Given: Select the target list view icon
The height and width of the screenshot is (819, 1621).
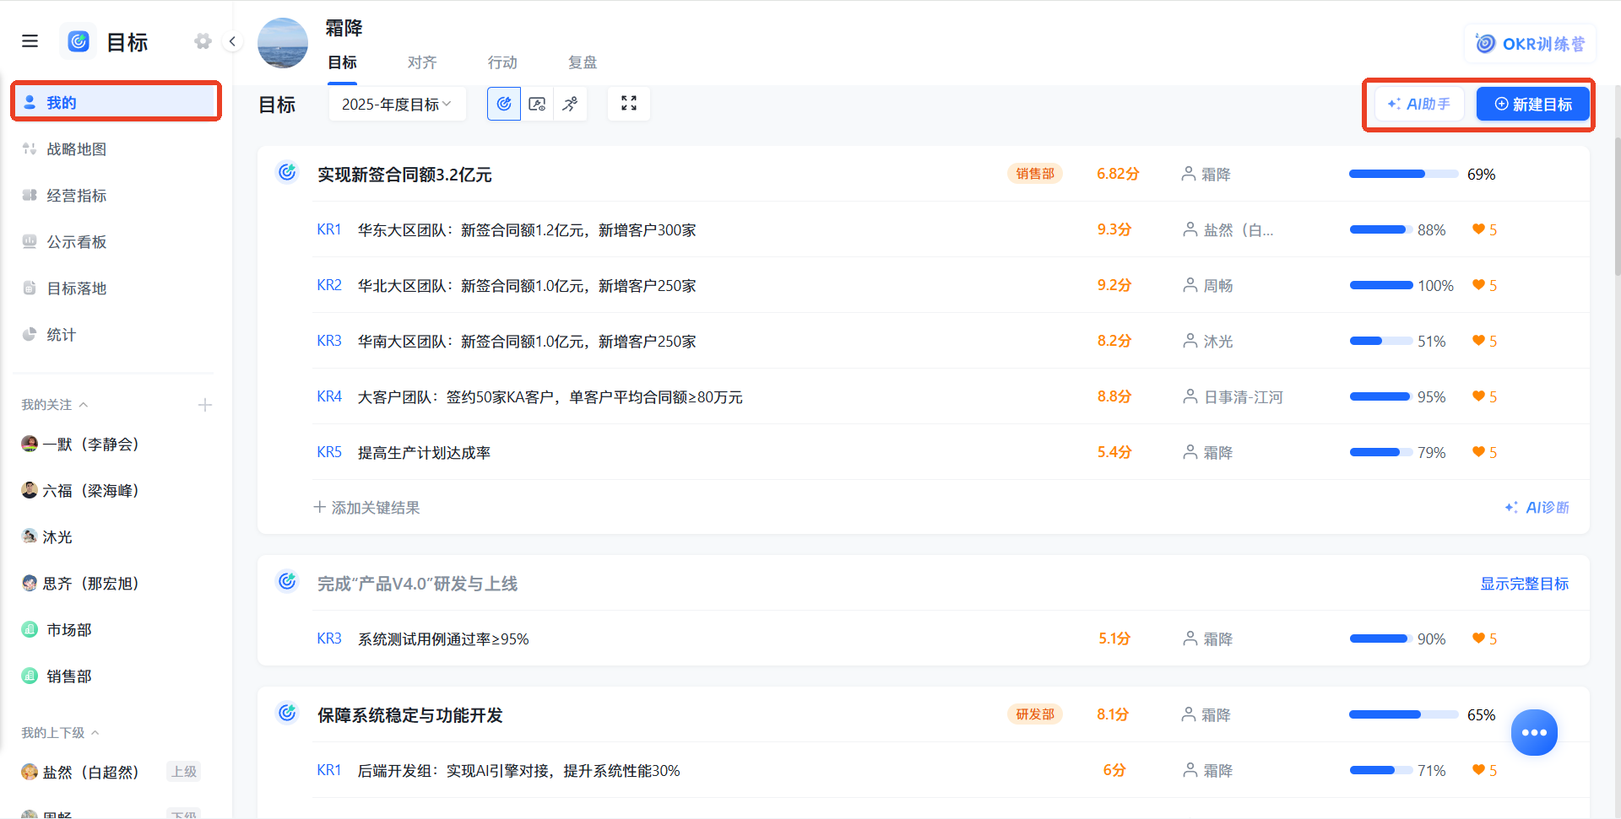Looking at the screenshot, I should coord(504,104).
